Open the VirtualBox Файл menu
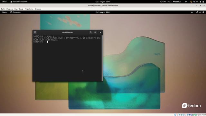The image size is (206, 116). 3,9
